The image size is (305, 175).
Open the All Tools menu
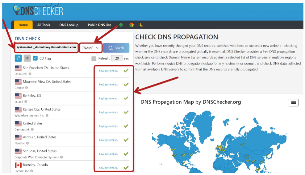tap(44, 25)
